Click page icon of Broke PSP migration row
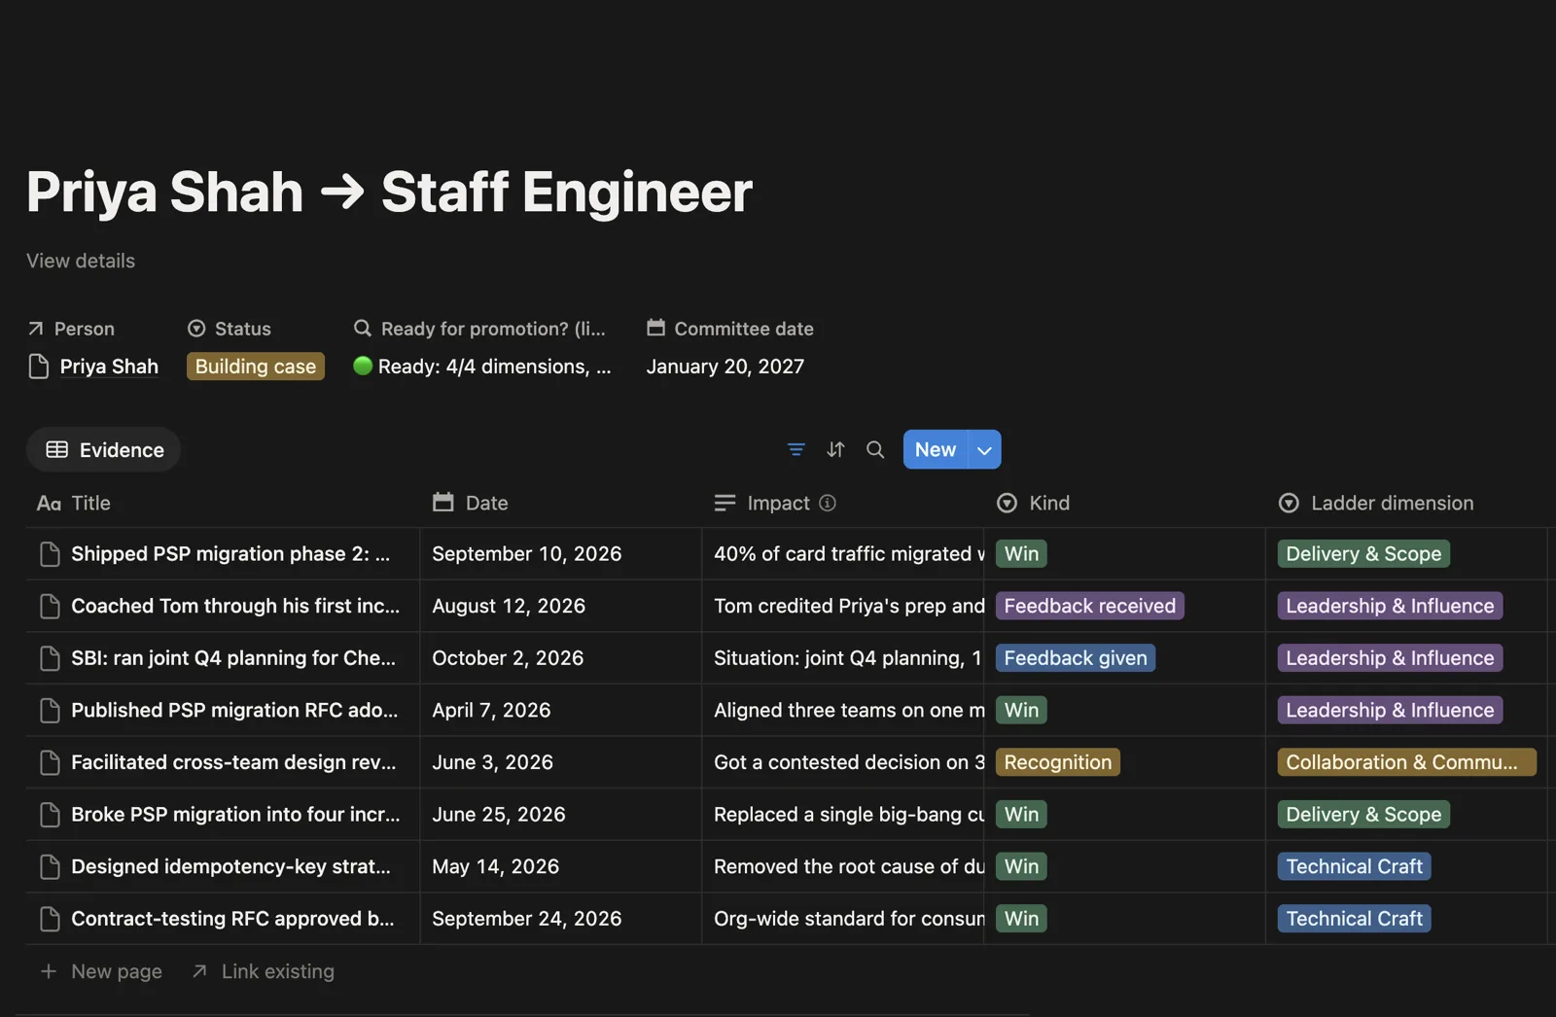Screen dimensions: 1556x1017 50,815
